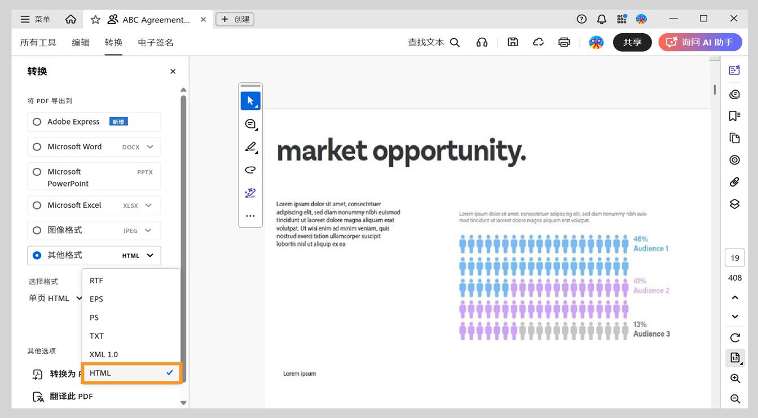Open the hamburger 菜单 menu

pyautogui.click(x=35, y=19)
